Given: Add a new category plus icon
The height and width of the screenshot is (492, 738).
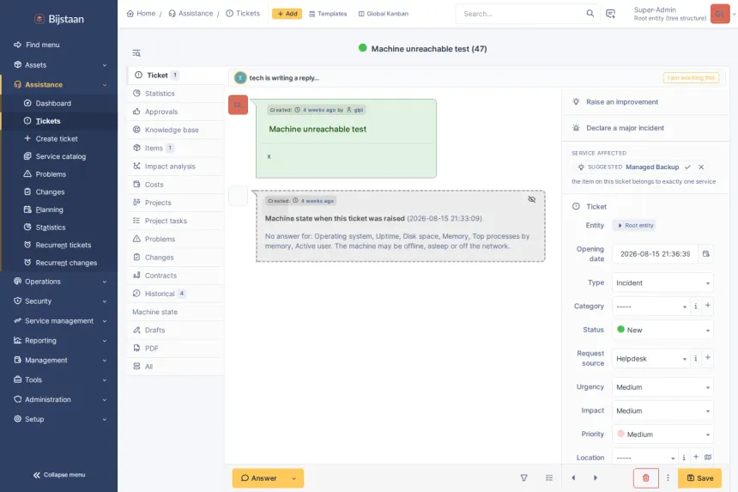Looking at the screenshot, I should point(707,306).
